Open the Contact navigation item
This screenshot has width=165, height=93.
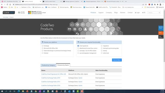(130, 13)
